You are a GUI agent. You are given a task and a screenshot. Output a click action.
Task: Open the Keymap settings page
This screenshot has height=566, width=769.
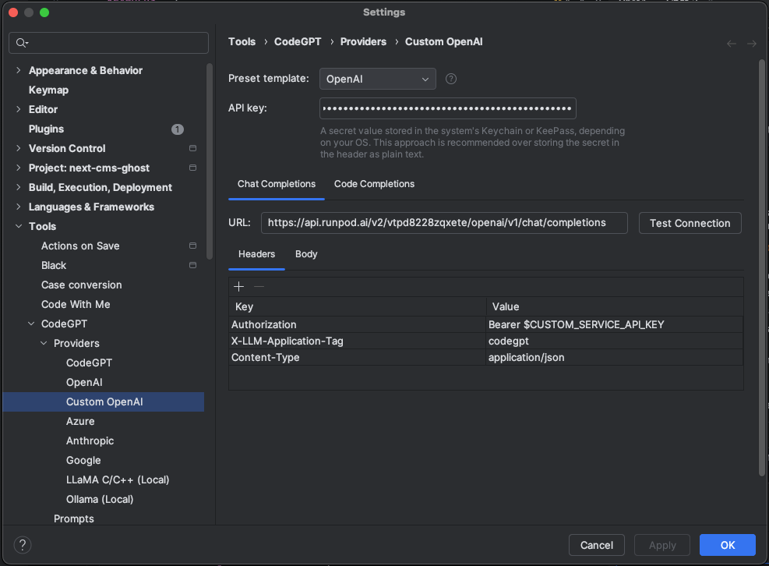[x=48, y=90]
